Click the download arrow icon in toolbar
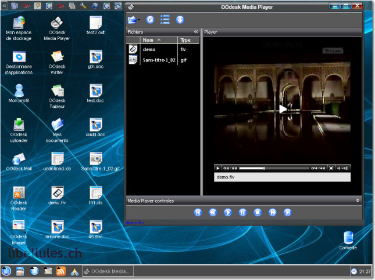The image size is (375, 280). point(180,20)
